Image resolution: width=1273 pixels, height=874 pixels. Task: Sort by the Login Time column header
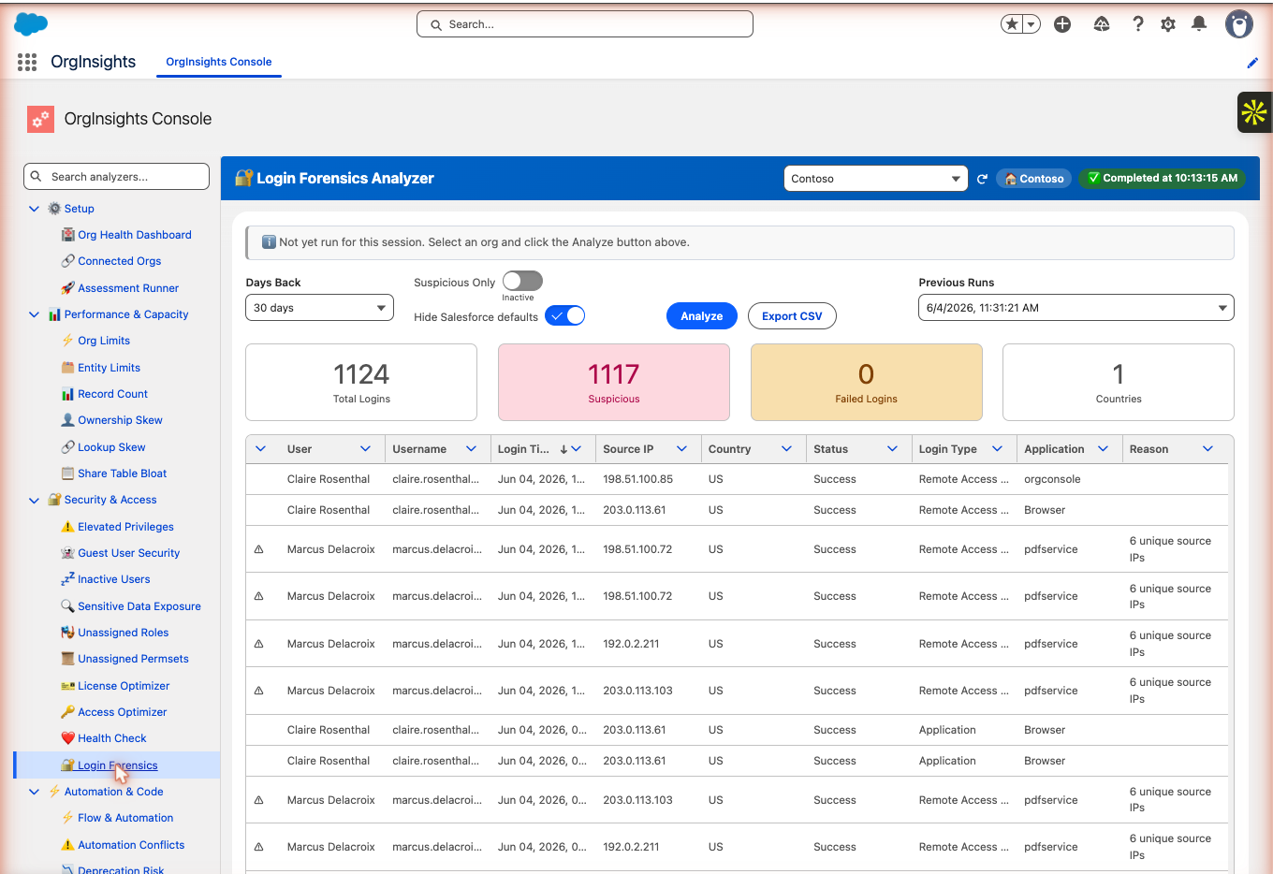click(x=524, y=449)
